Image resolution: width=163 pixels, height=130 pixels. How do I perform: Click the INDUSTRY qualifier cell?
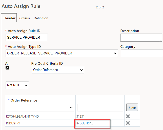pos(40,123)
